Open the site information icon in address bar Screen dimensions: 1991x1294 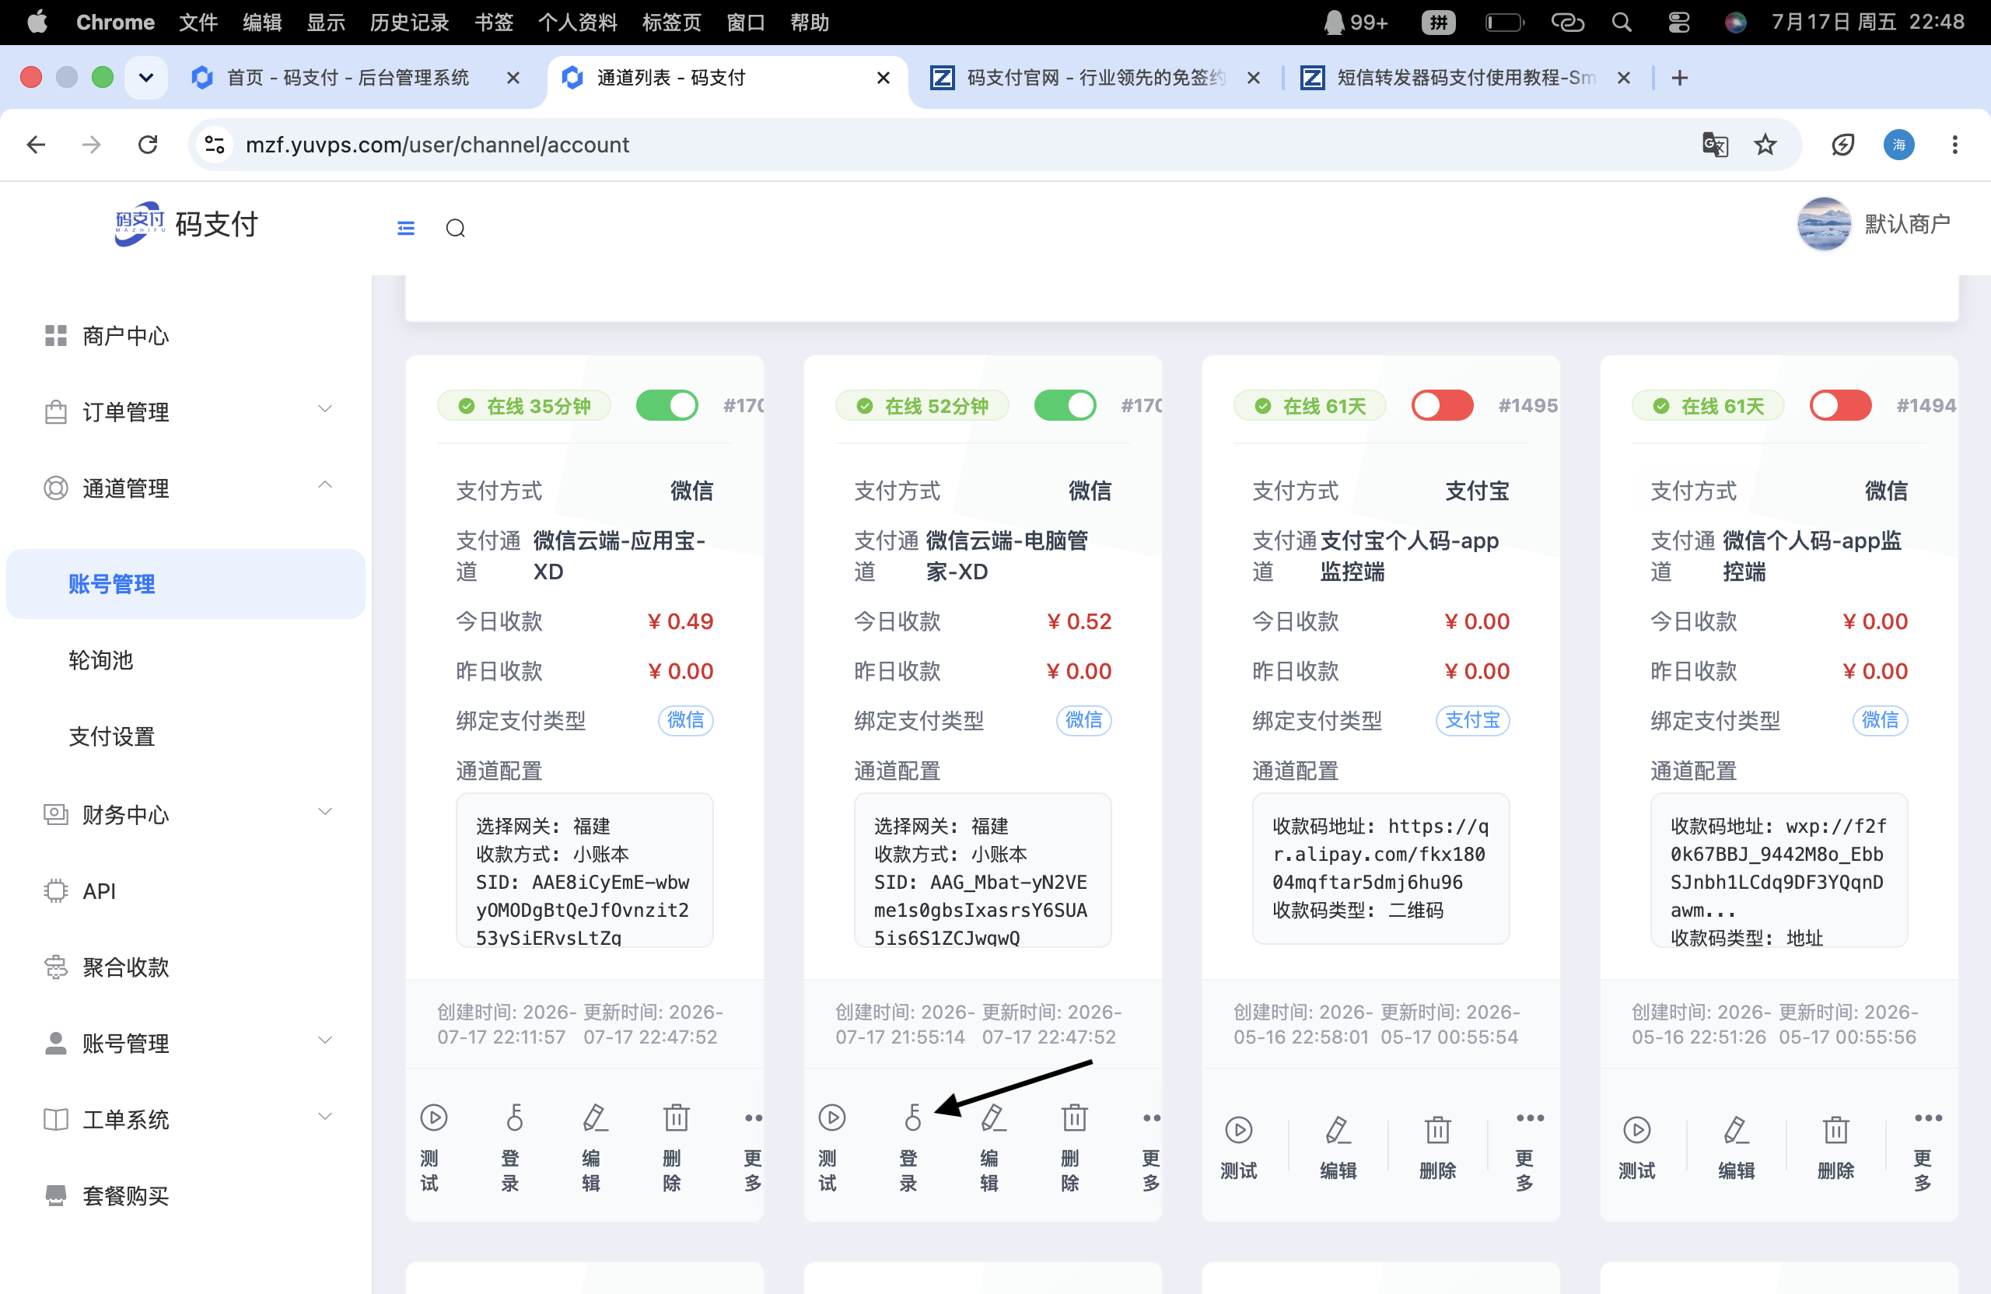tap(215, 145)
